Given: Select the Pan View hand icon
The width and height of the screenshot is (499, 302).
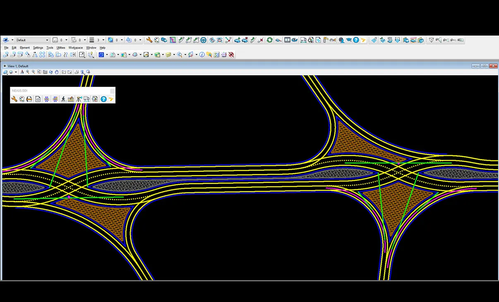Looking at the screenshot, I should coord(57,72).
